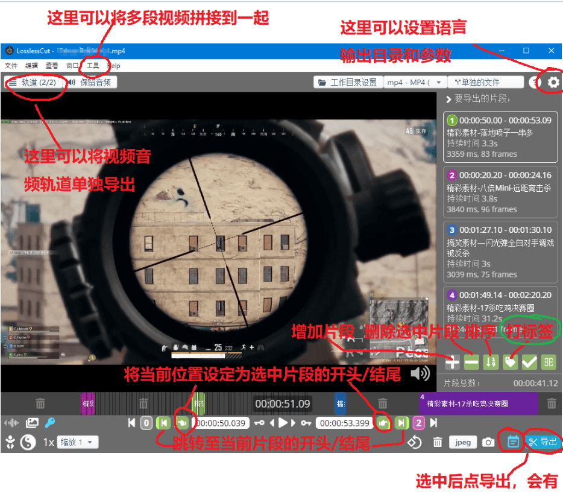Open the Tools menu

(x=93, y=65)
